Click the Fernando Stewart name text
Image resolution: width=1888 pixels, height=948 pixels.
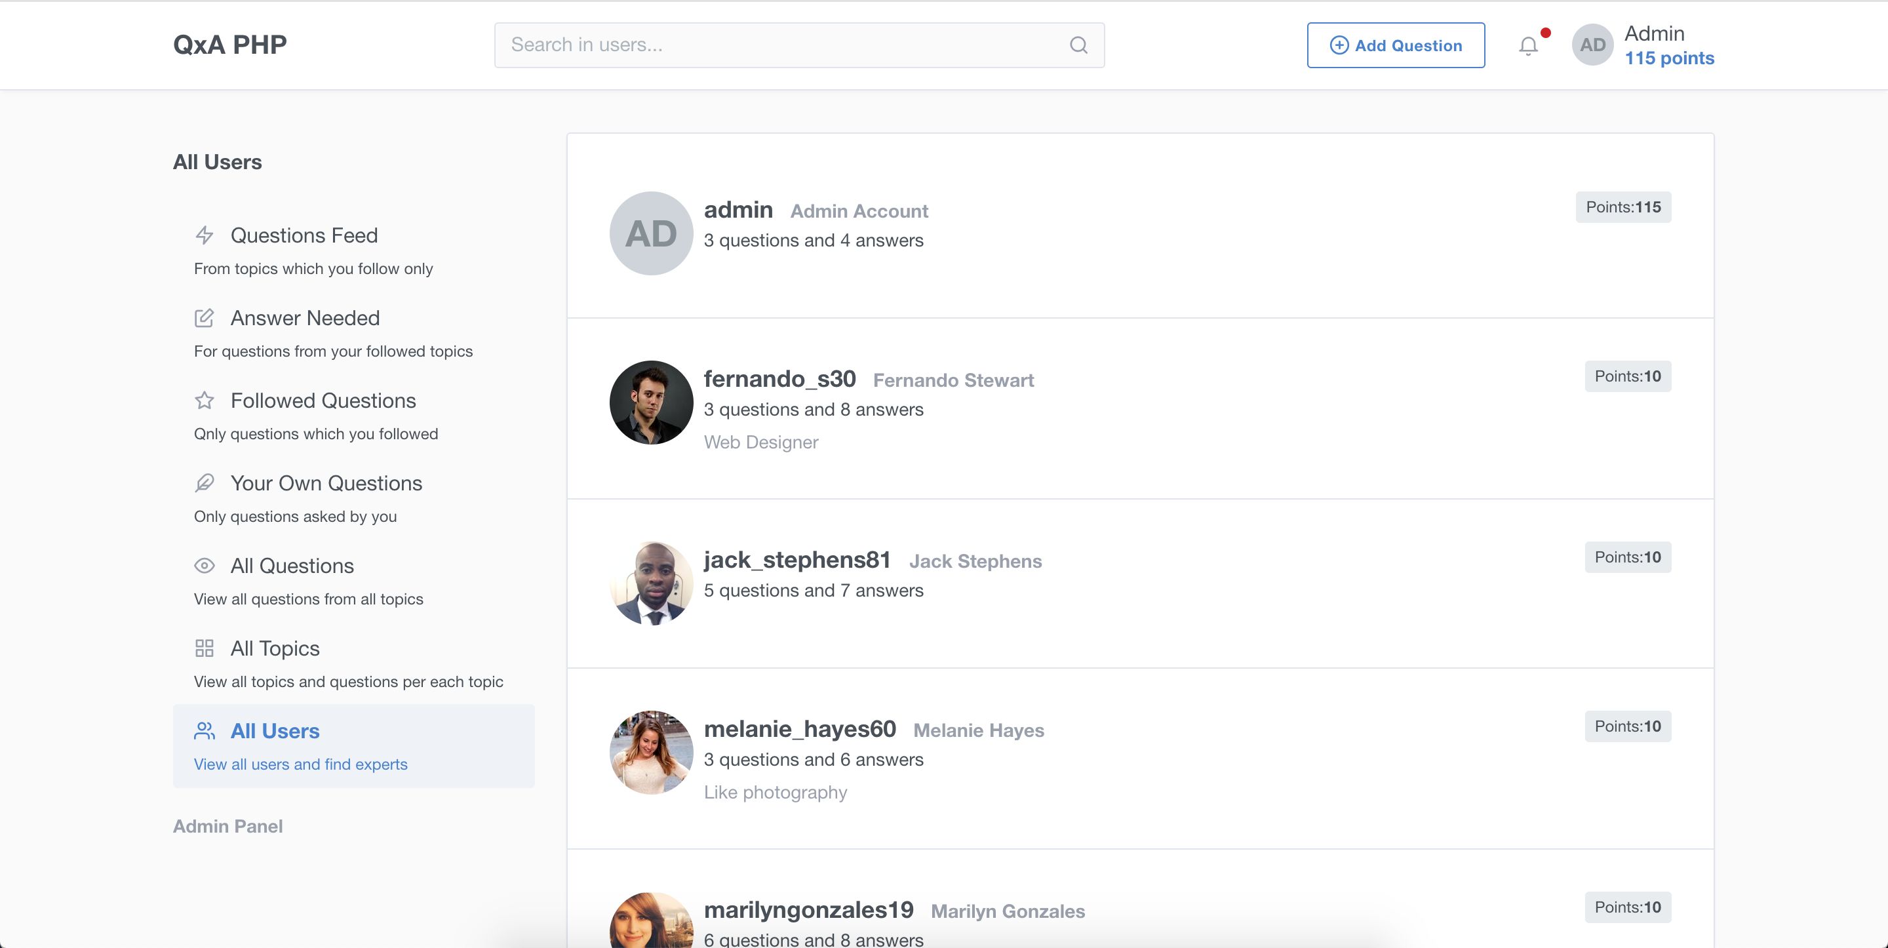point(953,380)
